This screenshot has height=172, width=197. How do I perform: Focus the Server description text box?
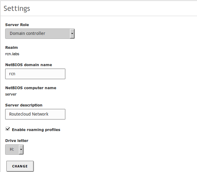(35, 114)
